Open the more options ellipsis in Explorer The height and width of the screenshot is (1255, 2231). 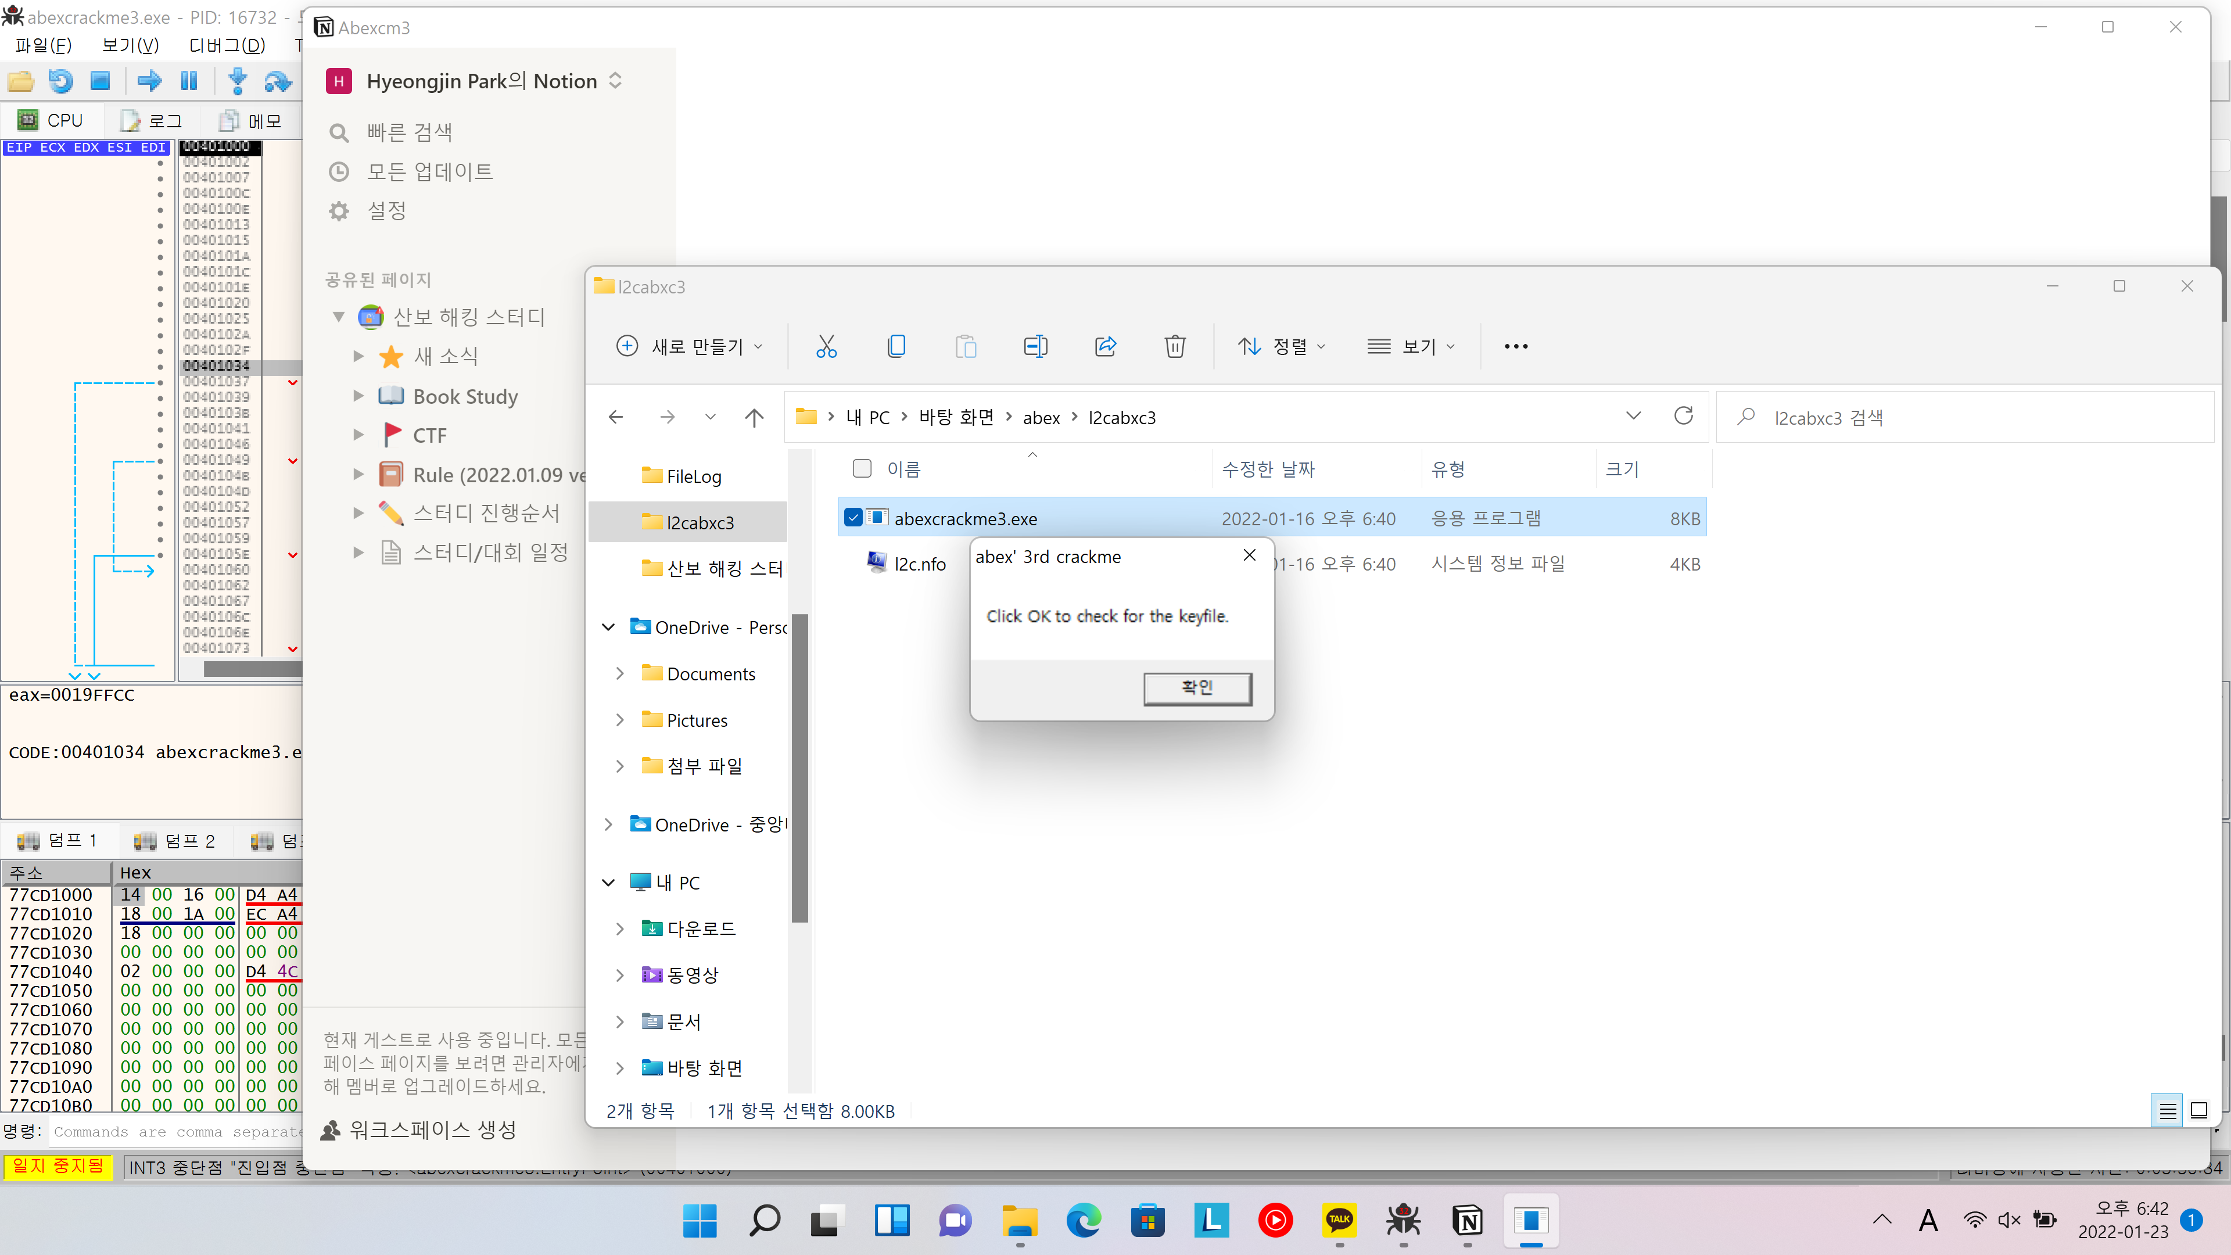tap(1516, 346)
